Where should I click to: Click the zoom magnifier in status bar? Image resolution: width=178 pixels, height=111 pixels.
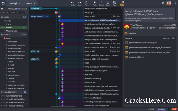(148, 109)
